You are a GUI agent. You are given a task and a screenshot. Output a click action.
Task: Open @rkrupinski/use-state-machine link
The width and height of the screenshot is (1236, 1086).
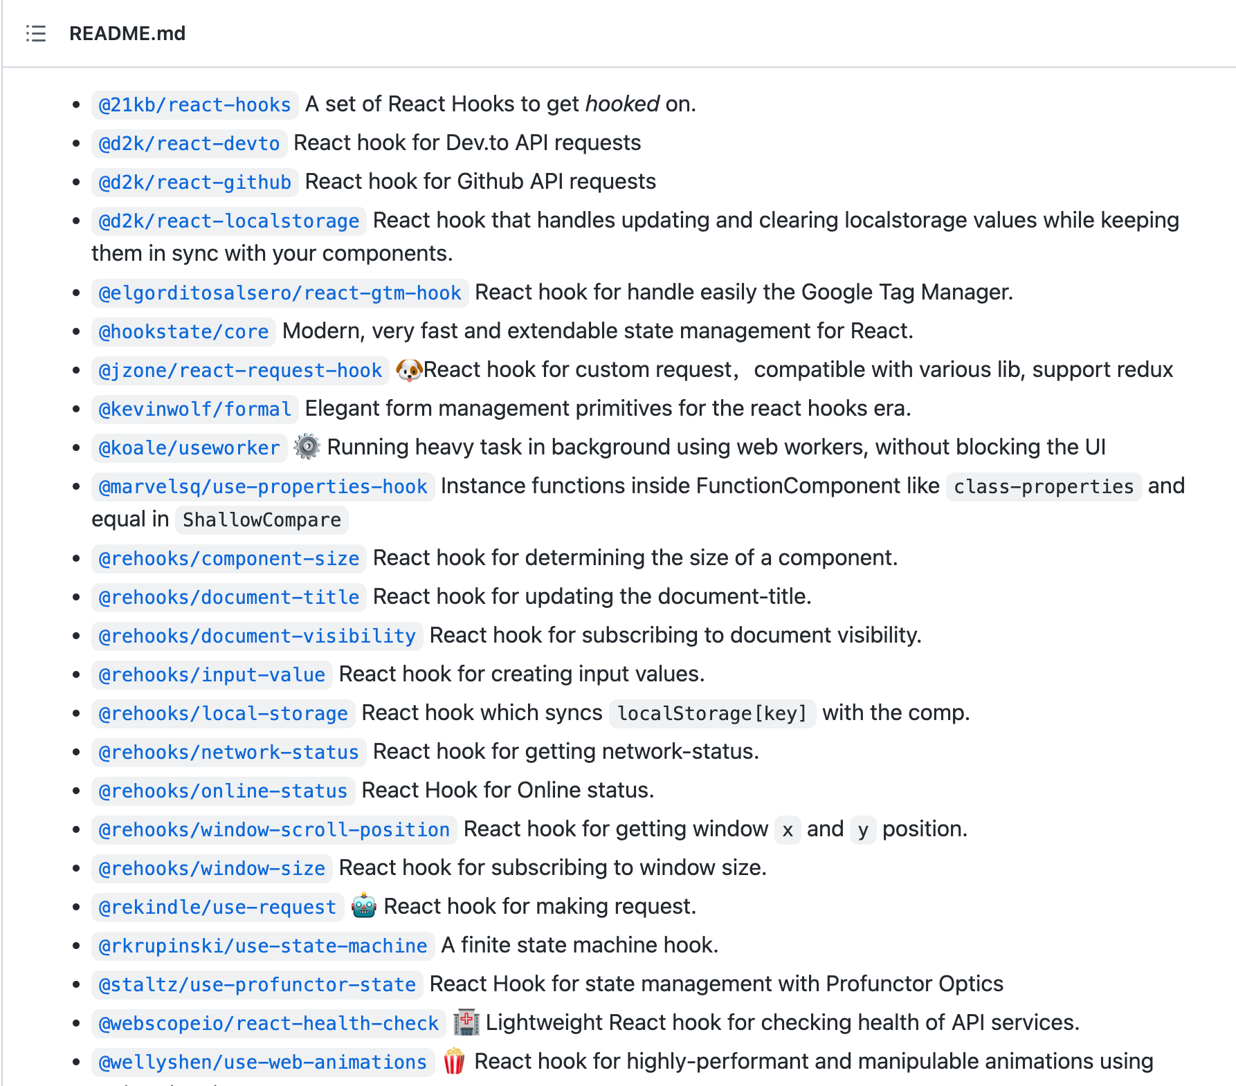(x=263, y=946)
